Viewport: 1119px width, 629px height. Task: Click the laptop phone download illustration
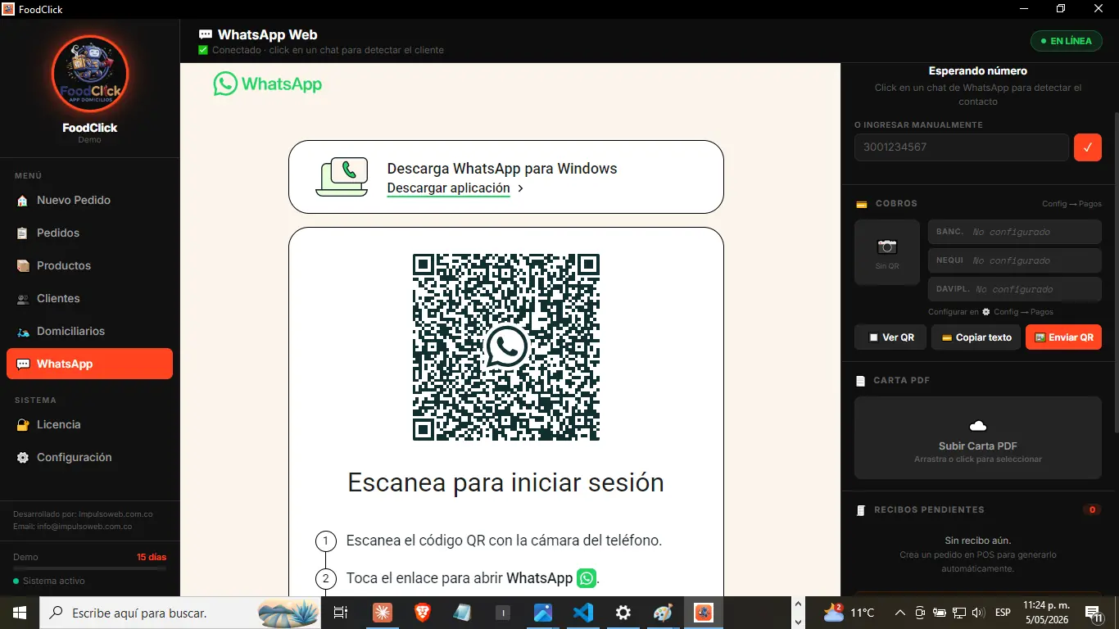[x=342, y=177]
